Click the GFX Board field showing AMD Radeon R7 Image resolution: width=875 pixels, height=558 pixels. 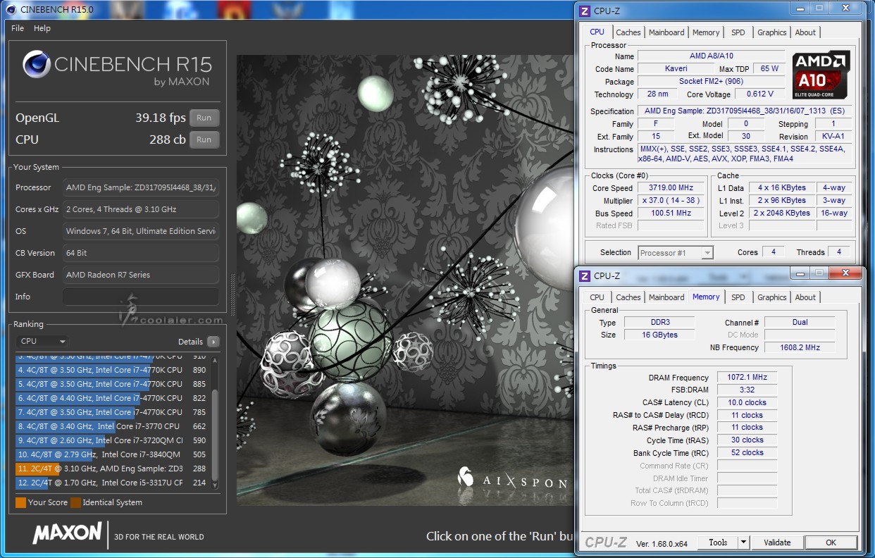(141, 275)
